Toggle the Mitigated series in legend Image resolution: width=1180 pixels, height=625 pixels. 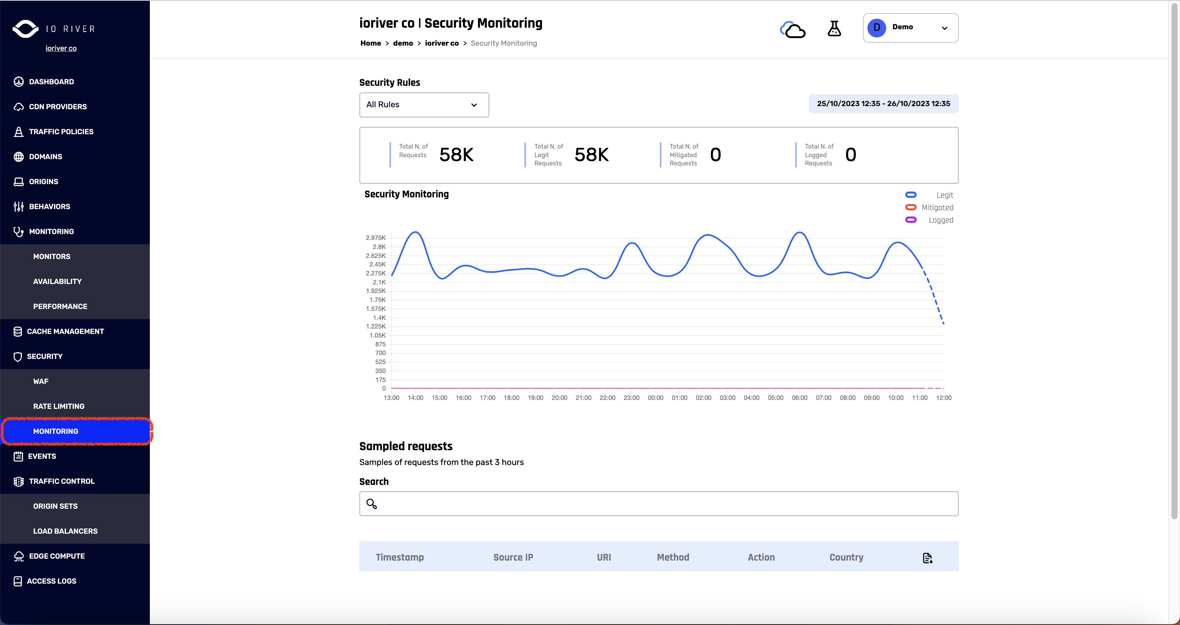coord(929,208)
